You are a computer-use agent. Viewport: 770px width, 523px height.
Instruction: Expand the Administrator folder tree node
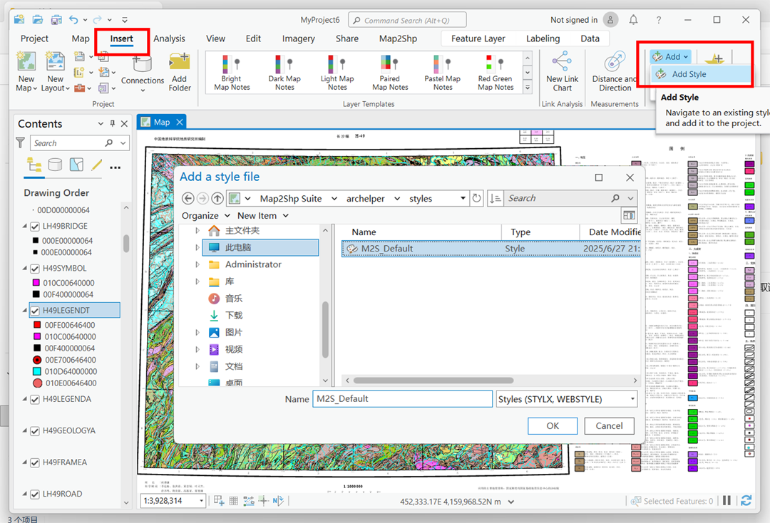197,264
